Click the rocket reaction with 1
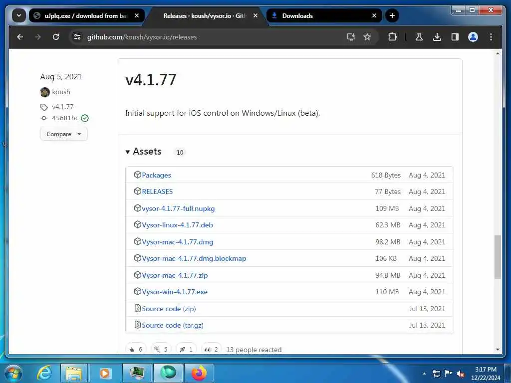Viewport: 511px width, 383px height. pyautogui.click(x=187, y=349)
